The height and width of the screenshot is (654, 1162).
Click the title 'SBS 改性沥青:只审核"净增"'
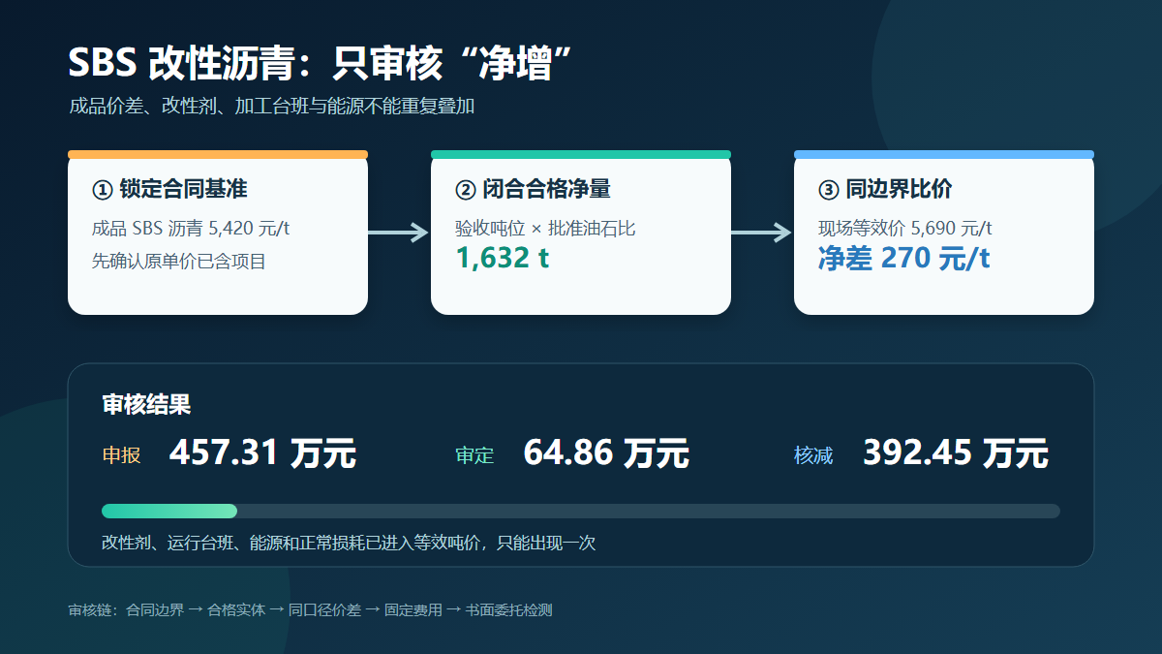(321, 63)
